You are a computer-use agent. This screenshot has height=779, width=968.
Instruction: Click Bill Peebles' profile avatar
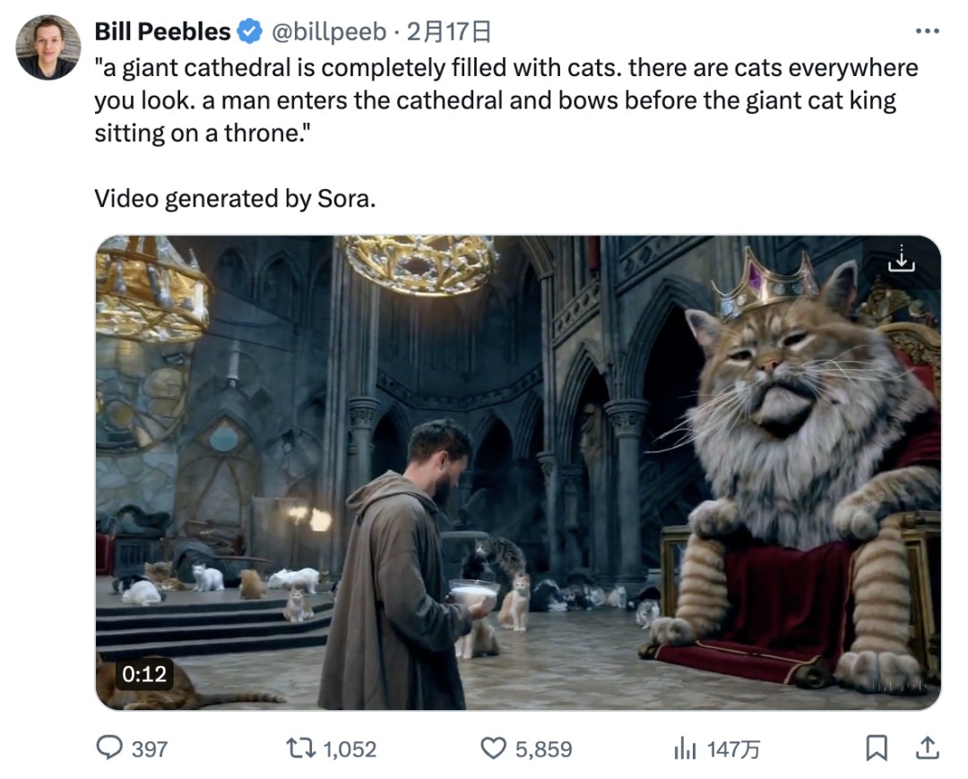[x=48, y=47]
